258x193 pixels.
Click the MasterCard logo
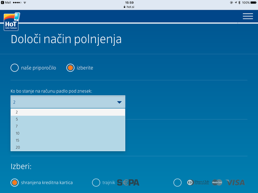tap(217, 183)
